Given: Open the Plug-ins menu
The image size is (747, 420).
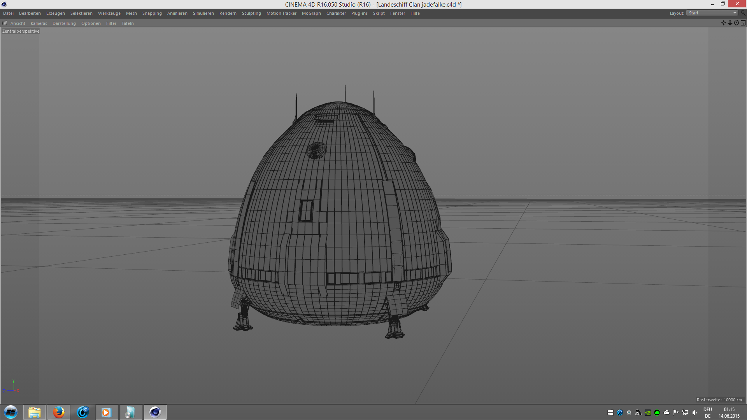Looking at the screenshot, I should click(x=359, y=13).
